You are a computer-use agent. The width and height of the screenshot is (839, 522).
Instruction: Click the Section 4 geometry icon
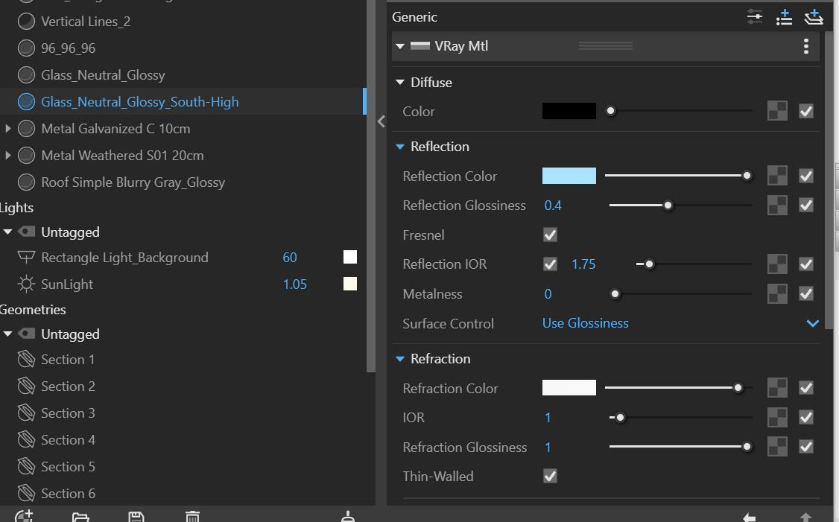(26, 439)
